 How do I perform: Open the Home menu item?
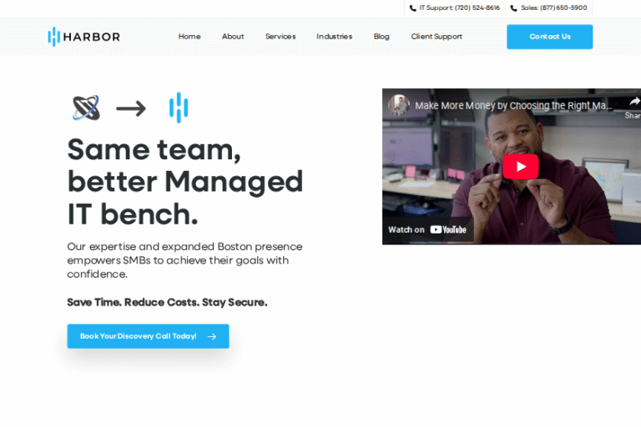pos(189,37)
